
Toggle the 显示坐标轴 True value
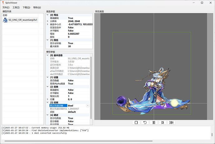tap(70, 43)
